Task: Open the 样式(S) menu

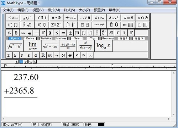Action: (69, 10)
